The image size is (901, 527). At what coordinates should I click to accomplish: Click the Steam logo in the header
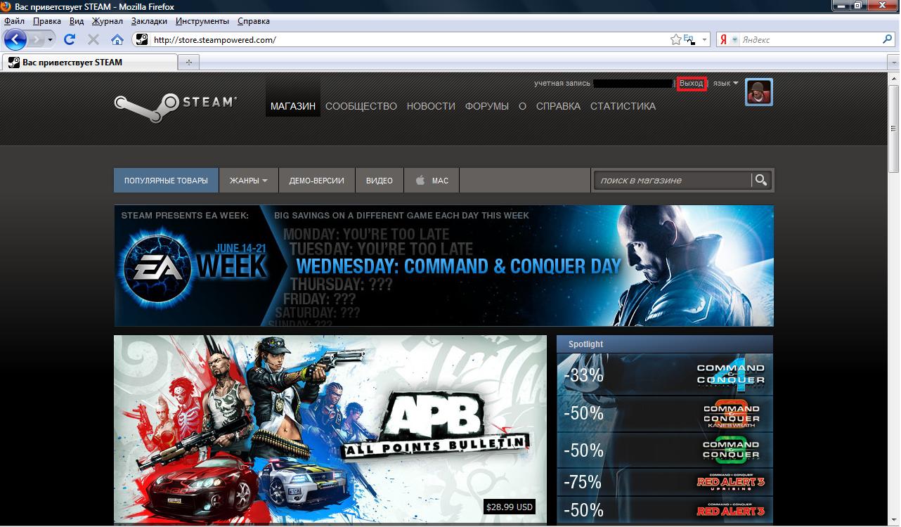[176, 104]
